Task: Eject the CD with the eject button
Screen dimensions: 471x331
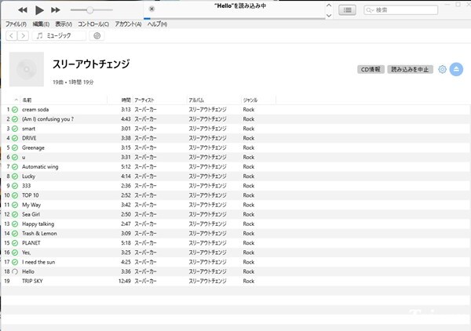Action: (456, 70)
